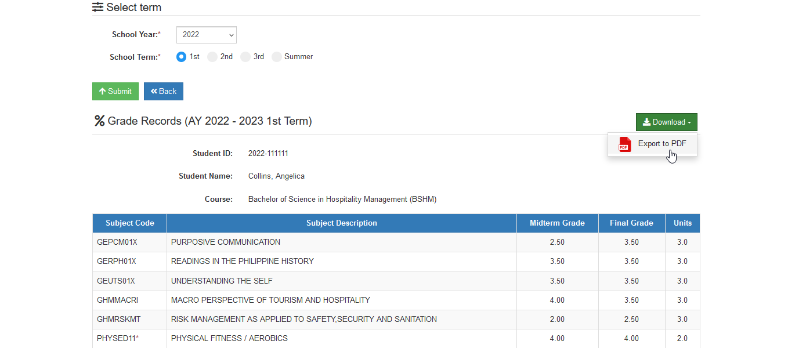
Task: Click UNDERSTANDING THE SELF description
Action: 222,281
